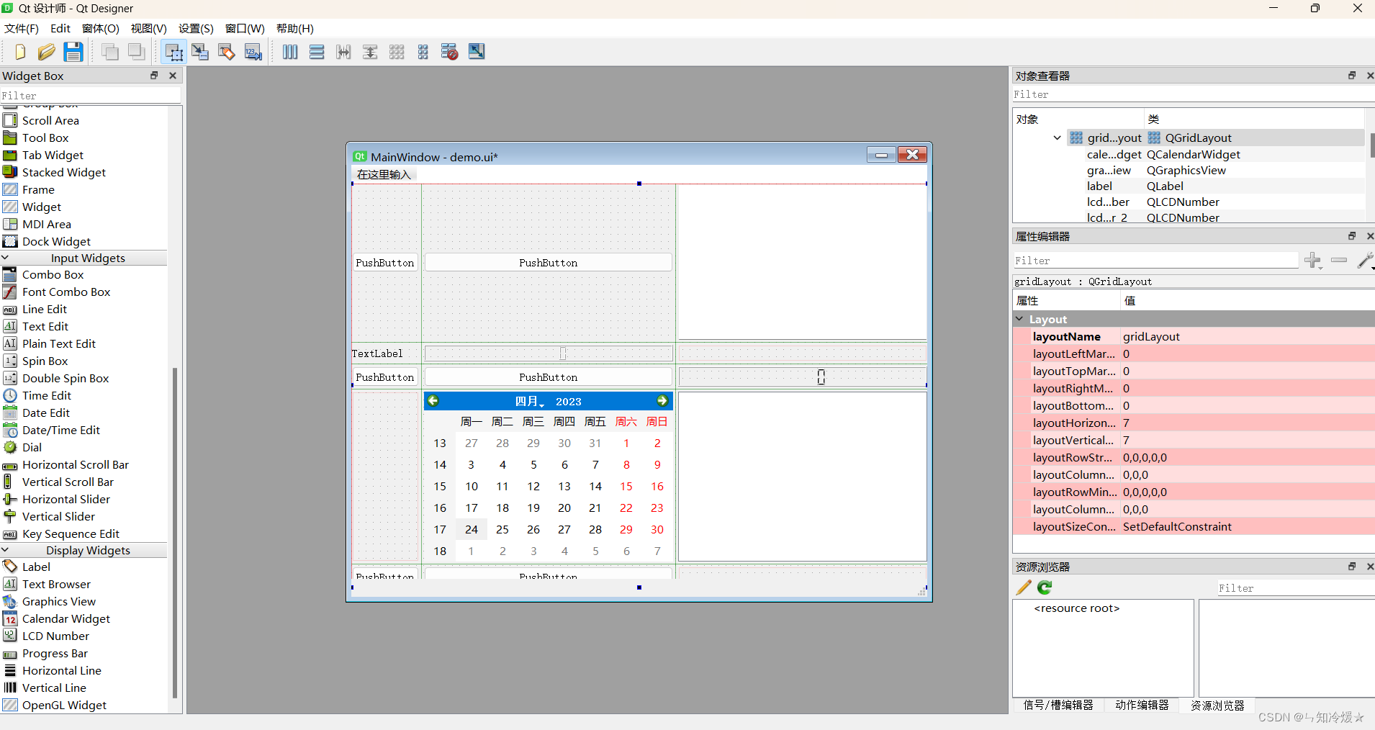Viewport: 1375px width, 730px height.
Task: Select the Edit Tab Order tool
Action: tap(253, 52)
